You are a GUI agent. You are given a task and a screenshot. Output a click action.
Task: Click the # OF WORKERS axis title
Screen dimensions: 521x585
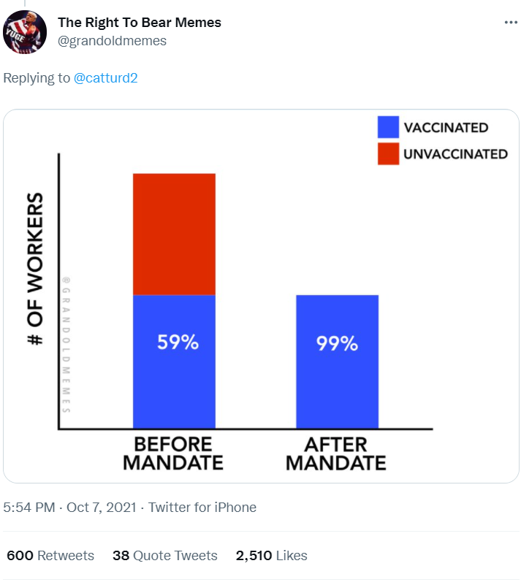[36, 269]
